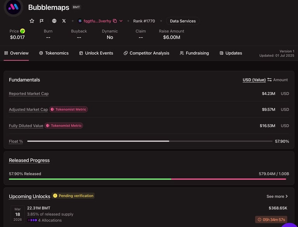Click Adjusted Market Cap label

pyautogui.click(x=28, y=110)
